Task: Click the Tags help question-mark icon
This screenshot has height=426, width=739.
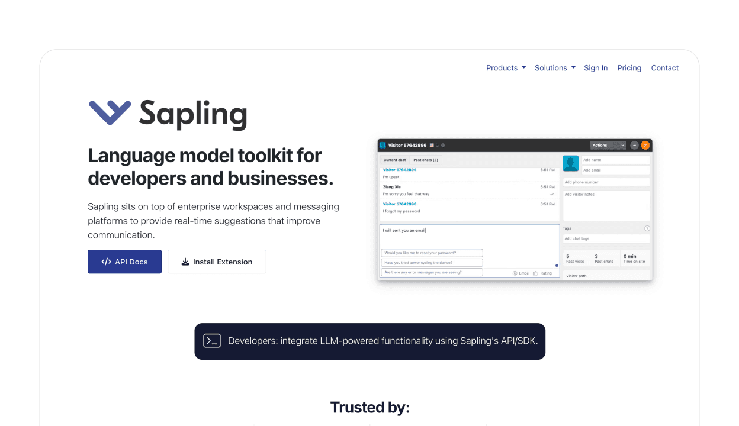Action: [x=647, y=228]
